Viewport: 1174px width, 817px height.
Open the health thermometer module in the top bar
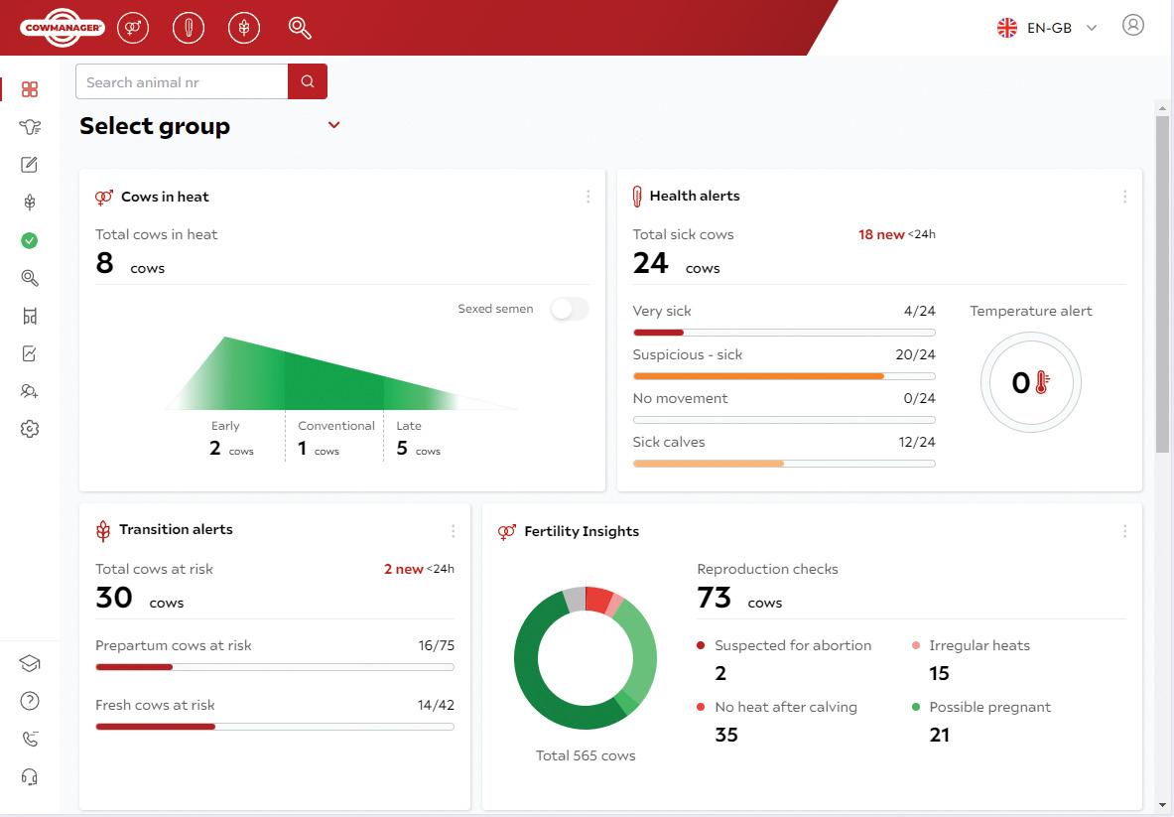pos(189,28)
